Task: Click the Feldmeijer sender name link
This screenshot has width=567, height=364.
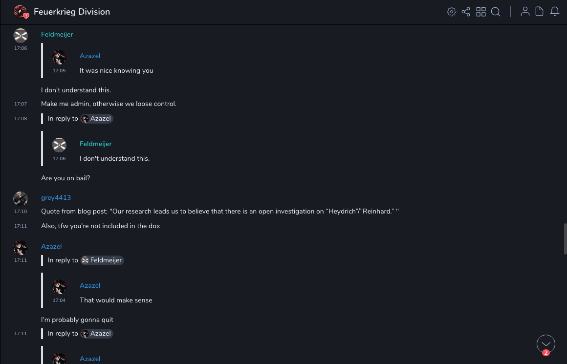Action: click(57, 34)
